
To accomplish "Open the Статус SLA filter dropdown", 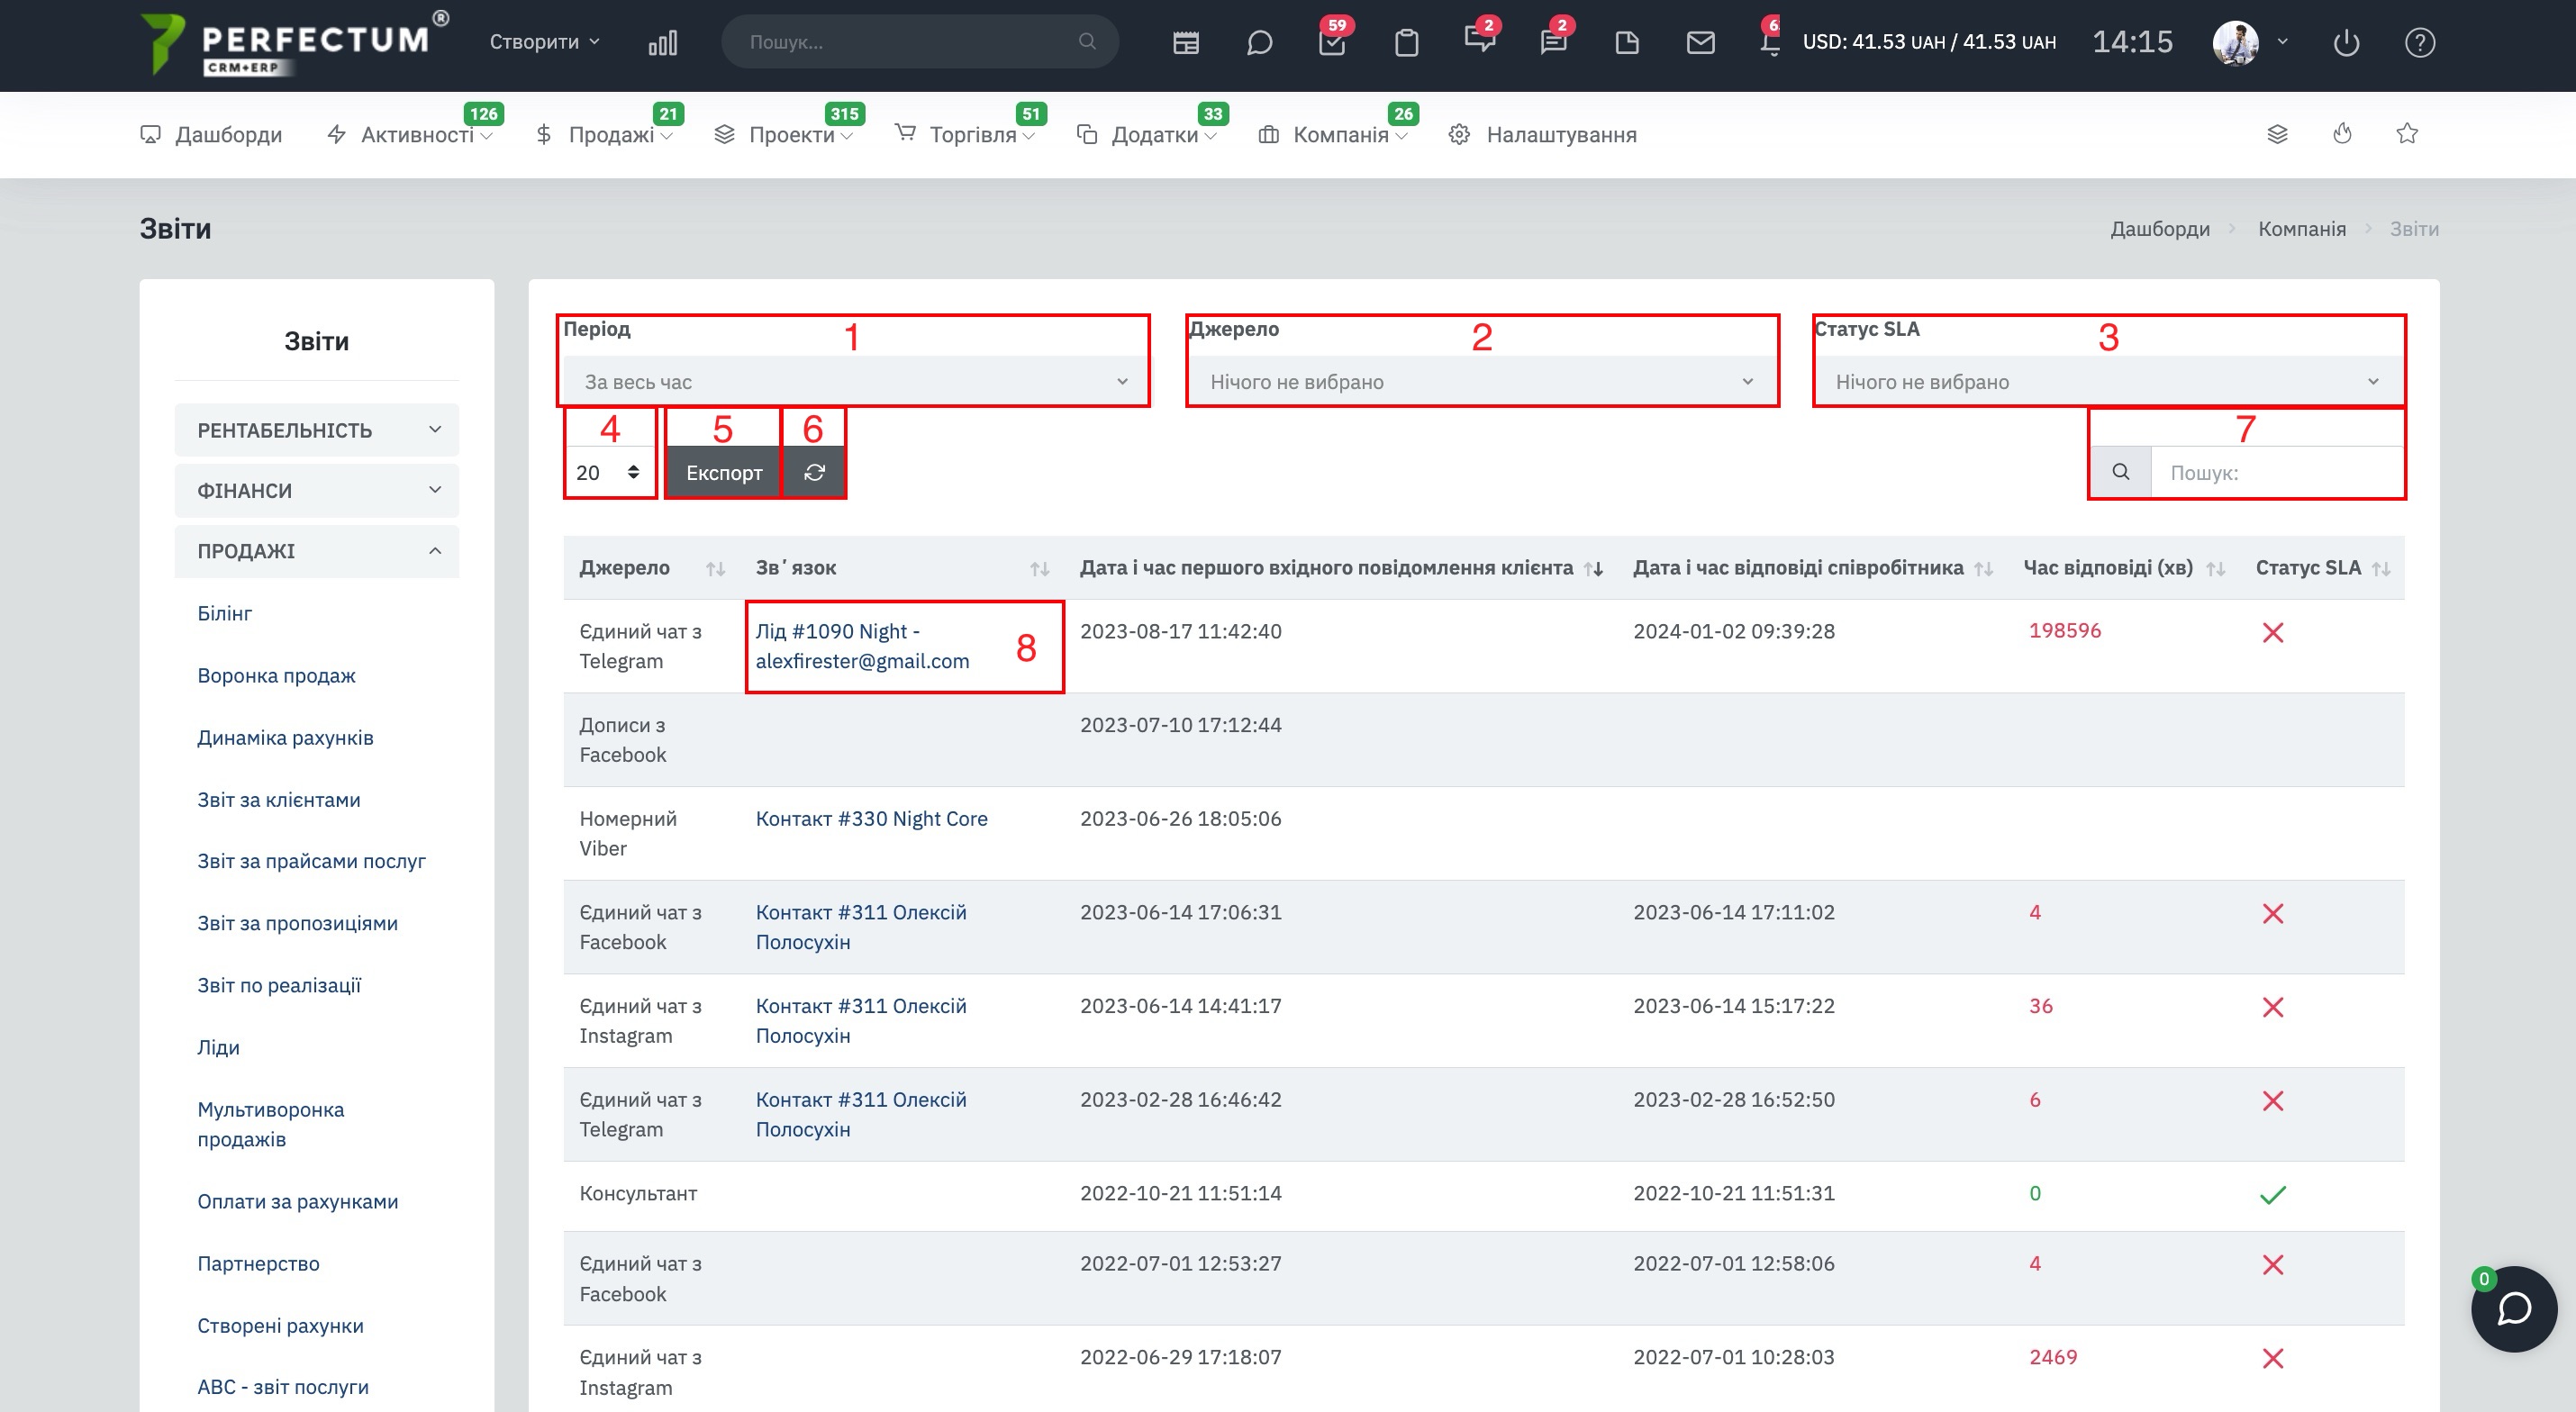I will point(2107,382).
